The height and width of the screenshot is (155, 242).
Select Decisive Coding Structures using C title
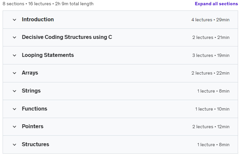(x=67, y=37)
